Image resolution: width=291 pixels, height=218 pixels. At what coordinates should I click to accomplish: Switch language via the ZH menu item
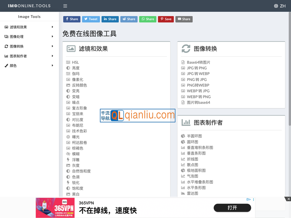[282, 6]
